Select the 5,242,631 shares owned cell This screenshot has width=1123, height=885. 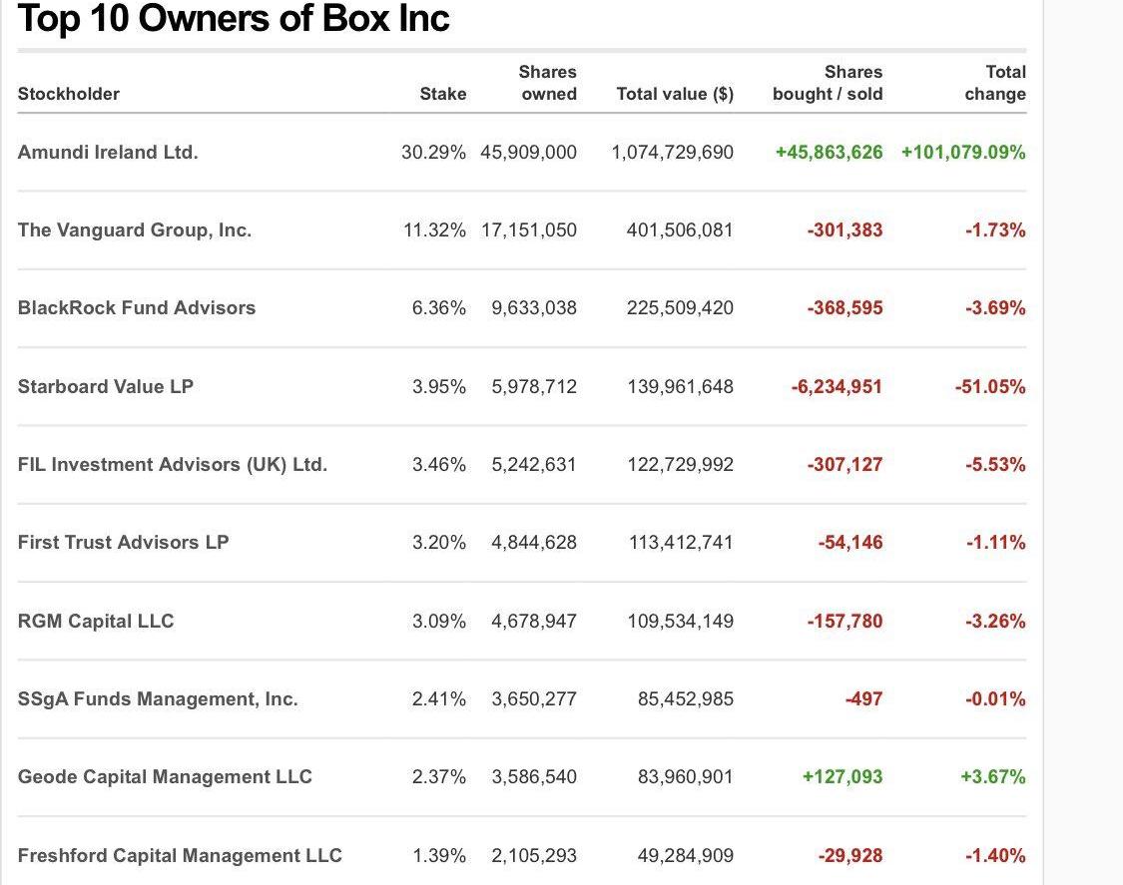click(534, 465)
